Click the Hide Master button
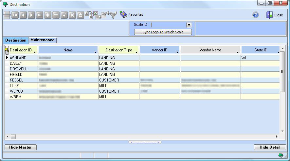This screenshot has width=290, height=161. click(x=21, y=147)
